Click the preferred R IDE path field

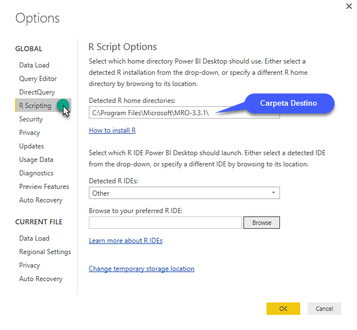coord(165,223)
